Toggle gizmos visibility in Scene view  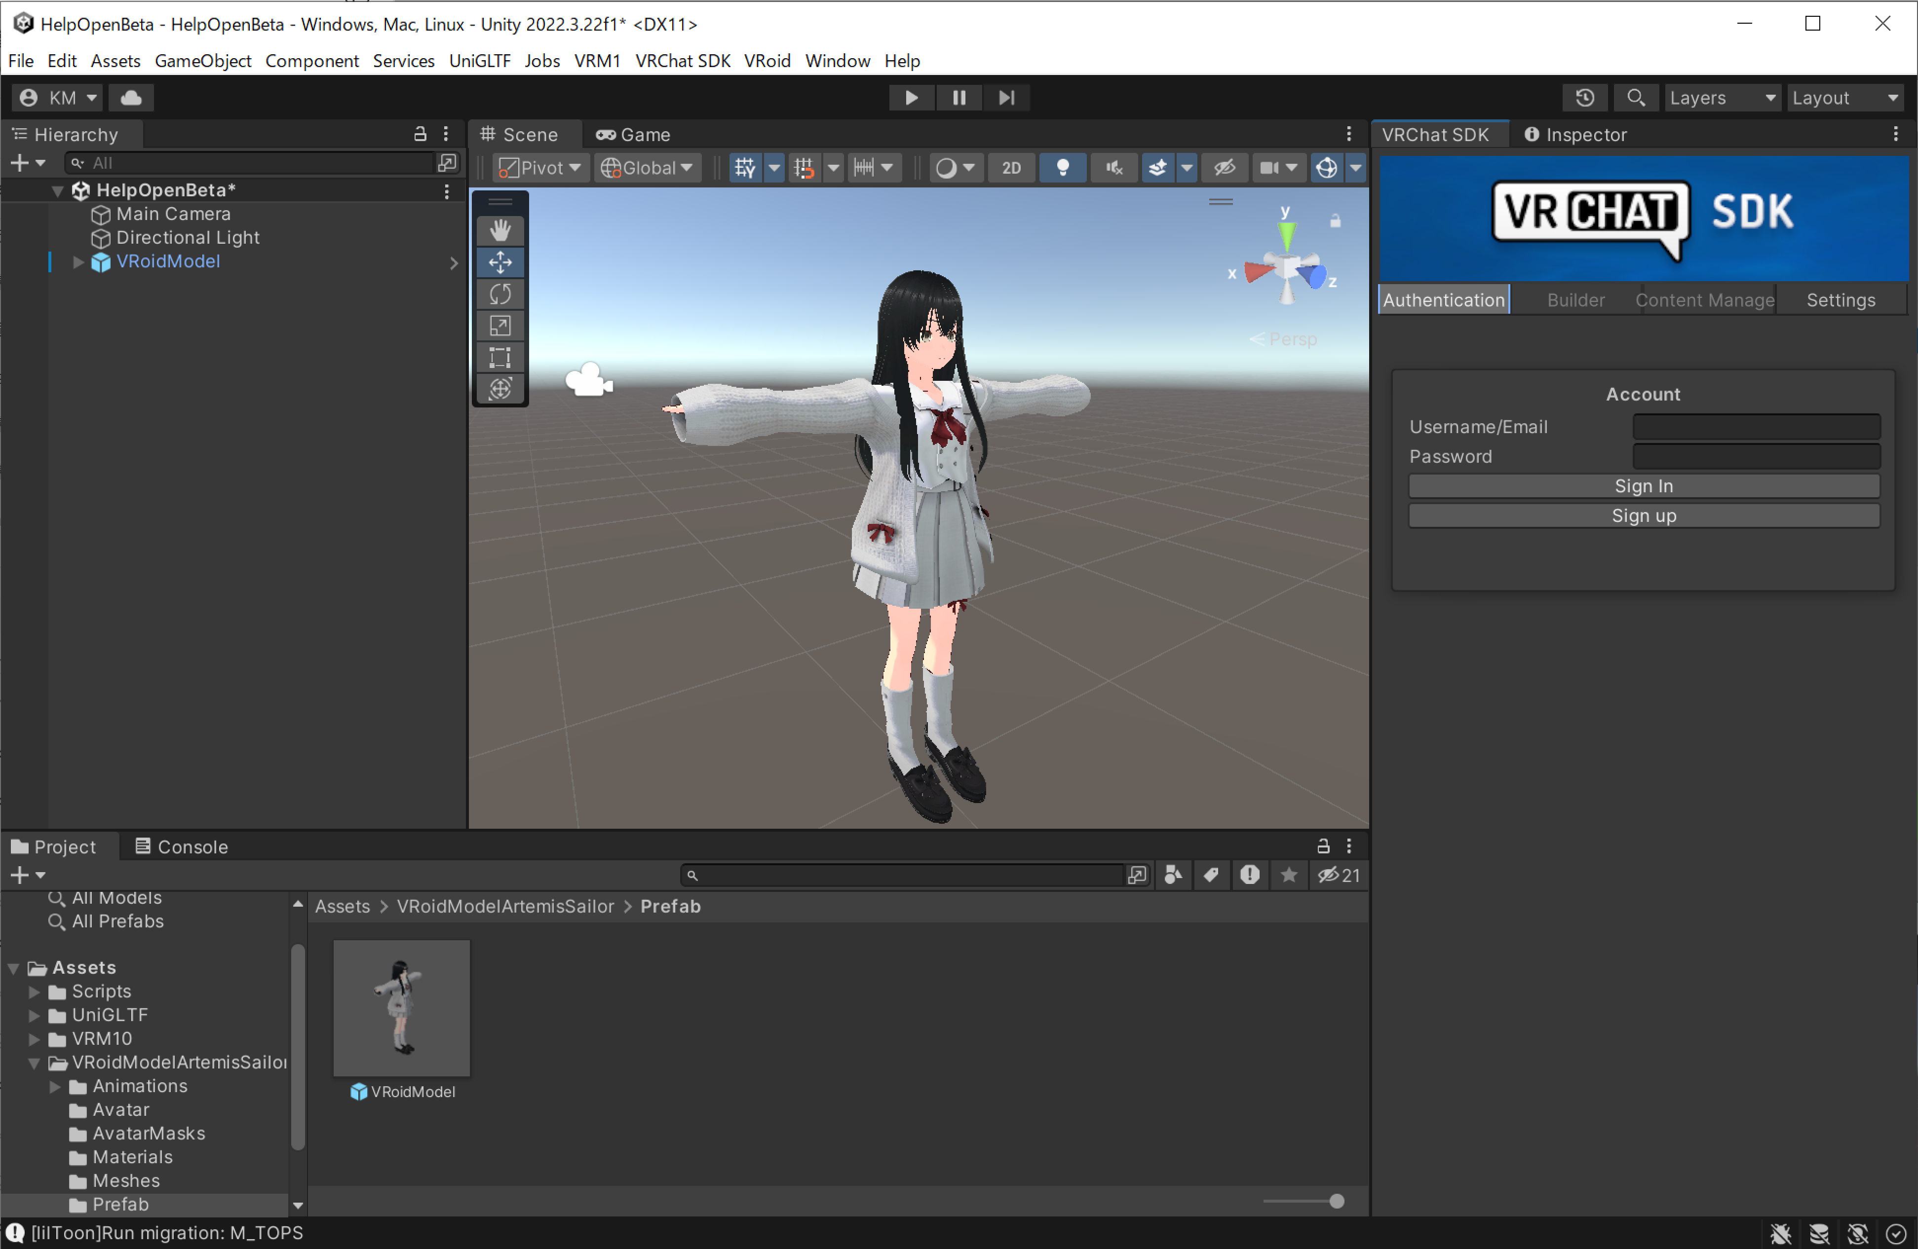(x=1327, y=168)
